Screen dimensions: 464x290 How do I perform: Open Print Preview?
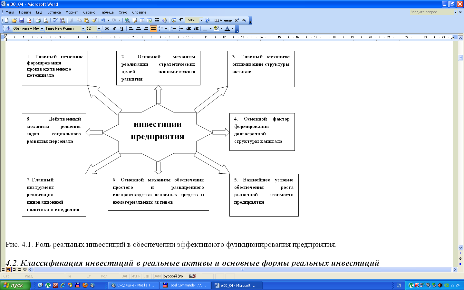46,20
